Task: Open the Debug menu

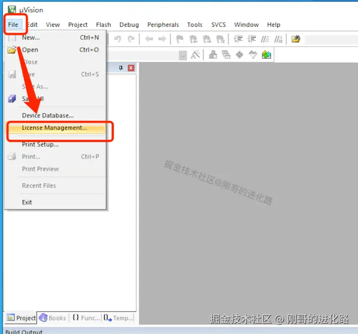Action: pos(129,25)
